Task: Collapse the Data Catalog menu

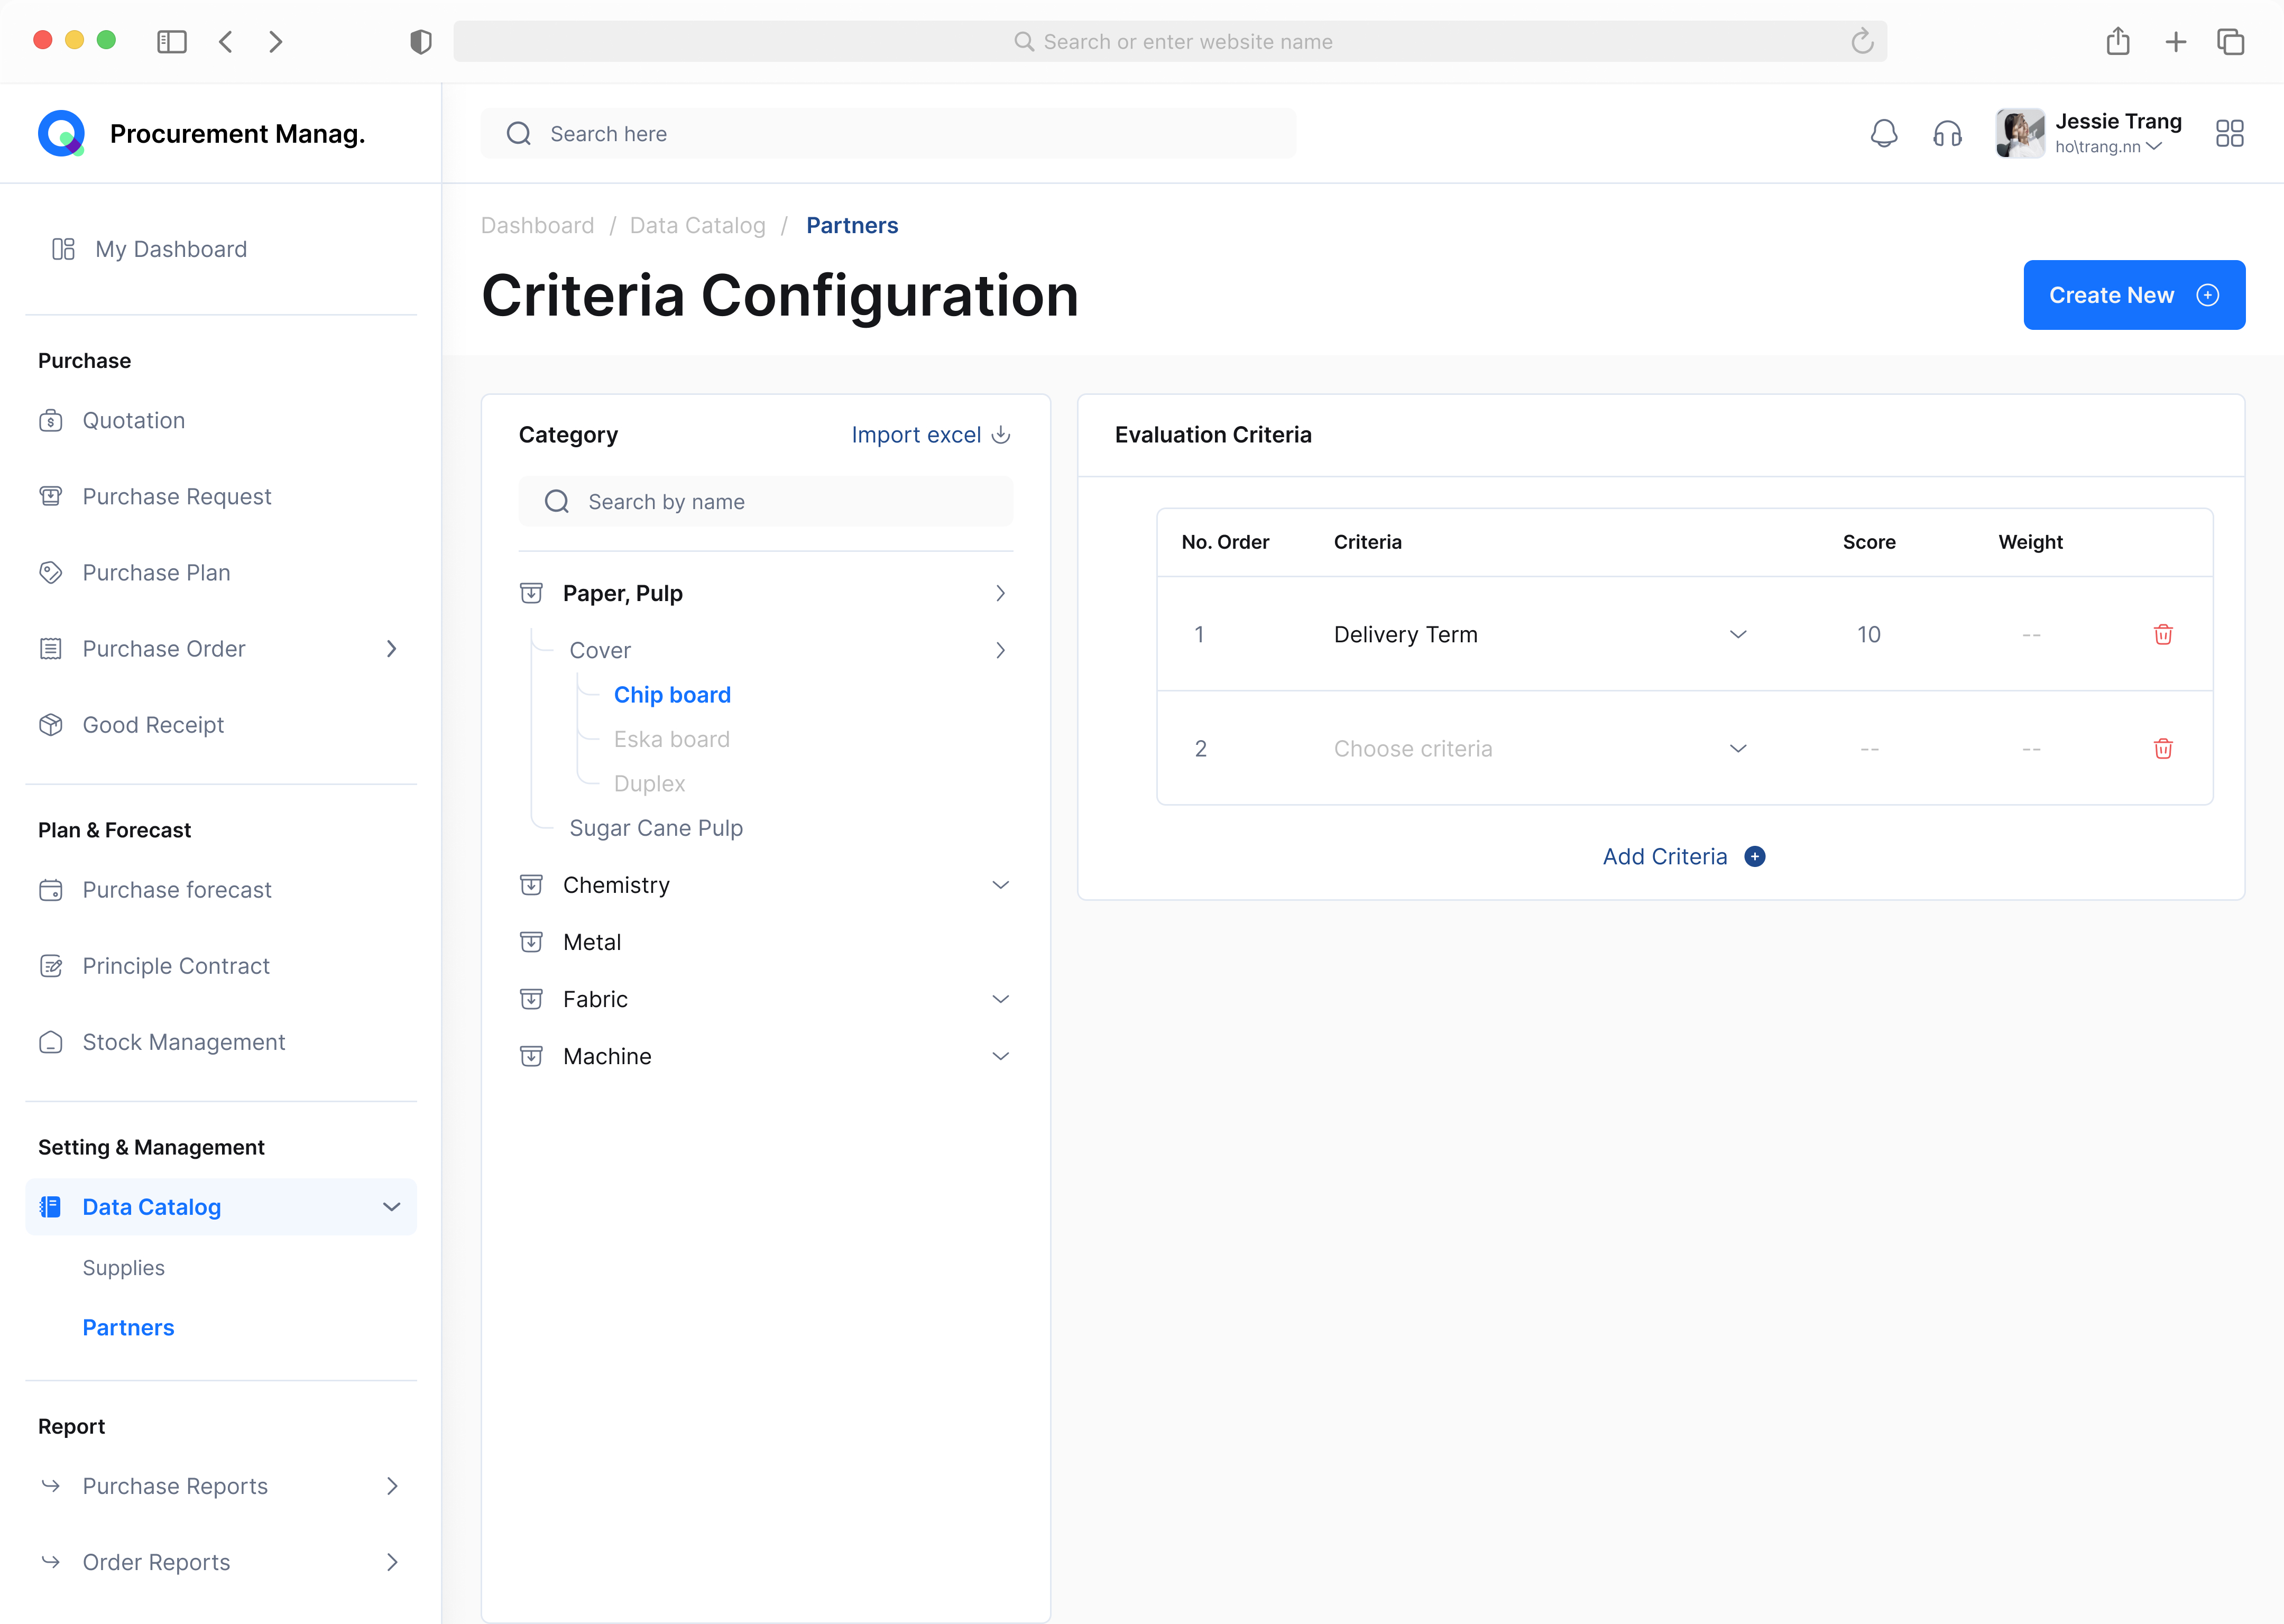Action: pyautogui.click(x=391, y=1207)
